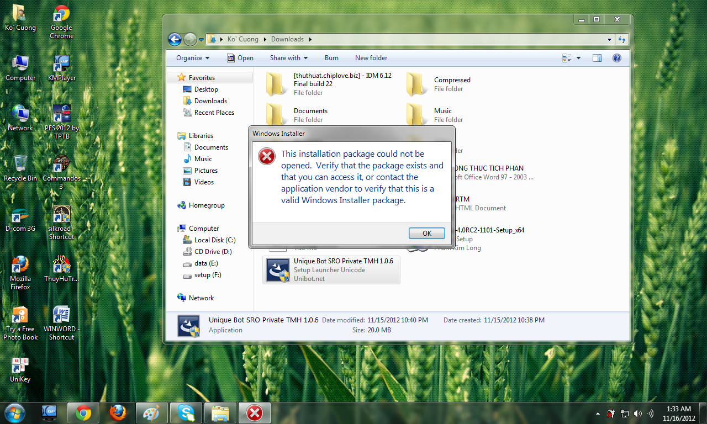Launch UniKey from the desktop
Image resolution: width=707 pixels, height=424 pixels.
[20, 369]
